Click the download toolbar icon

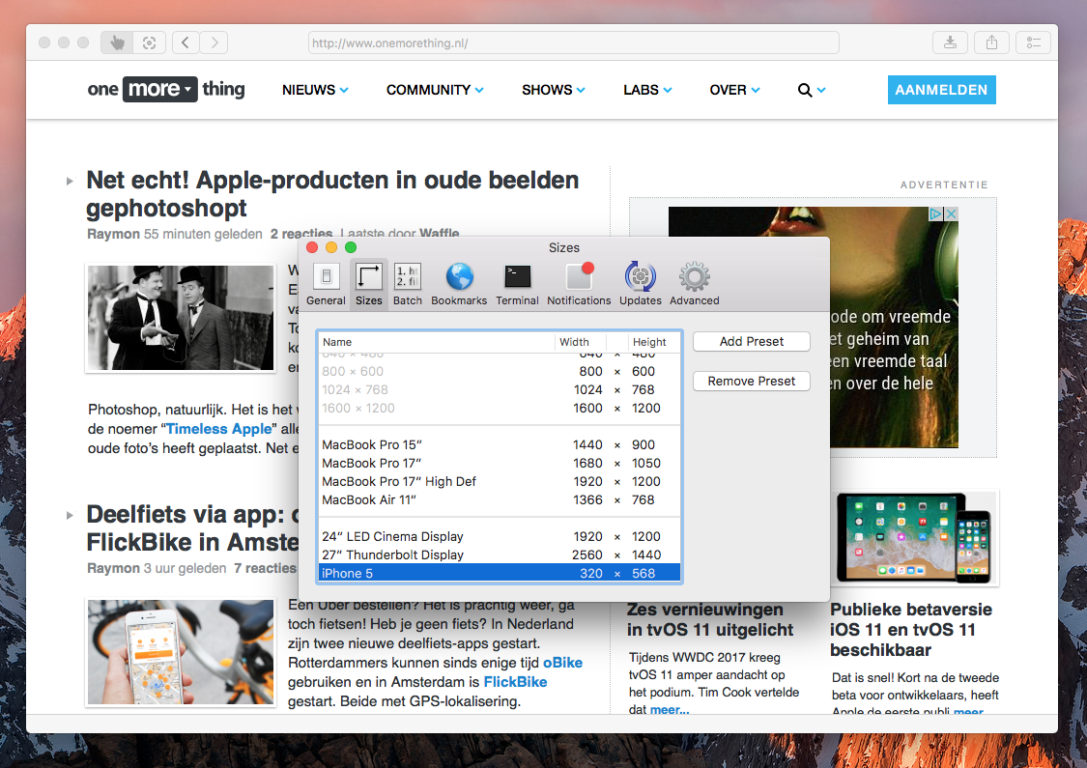pos(951,43)
